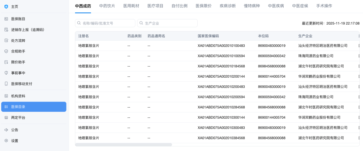Click the table's horizontal scrollbar thumb
This screenshot has height=151, width=363.
(x=124, y=145)
